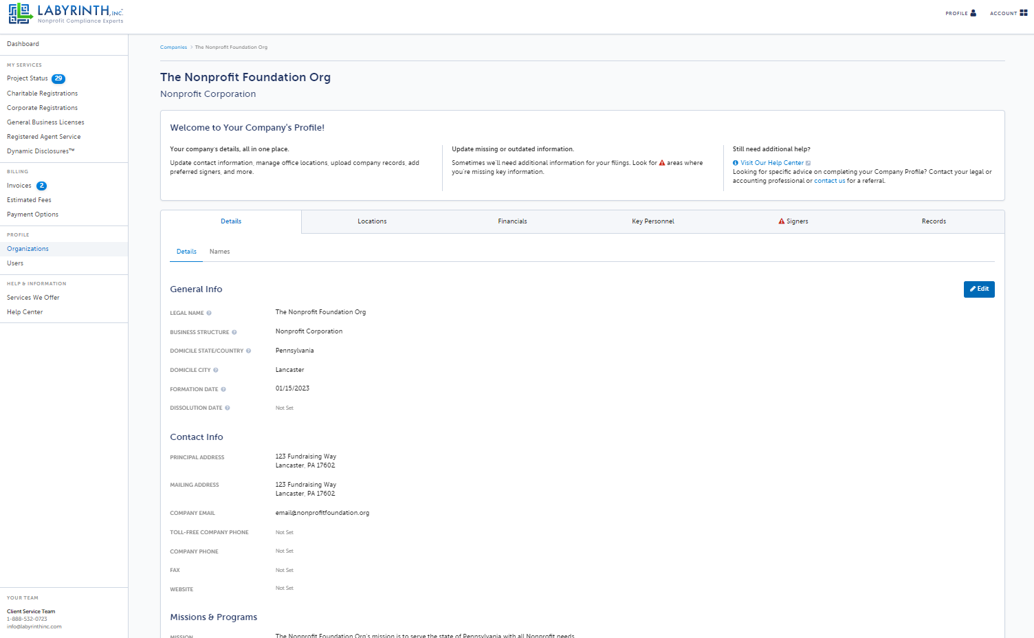Open the Account grid icon
This screenshot has width=1034, height=638.
(1024, 13)
